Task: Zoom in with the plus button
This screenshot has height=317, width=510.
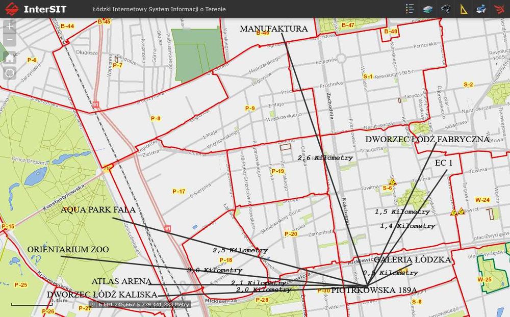Action: pos(10,26)
